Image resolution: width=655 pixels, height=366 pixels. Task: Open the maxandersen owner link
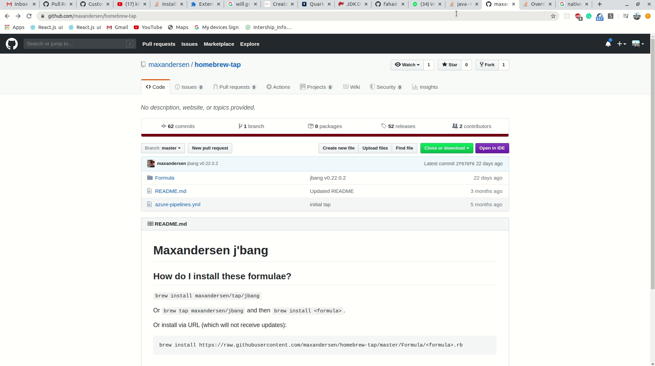coord(169,65)
